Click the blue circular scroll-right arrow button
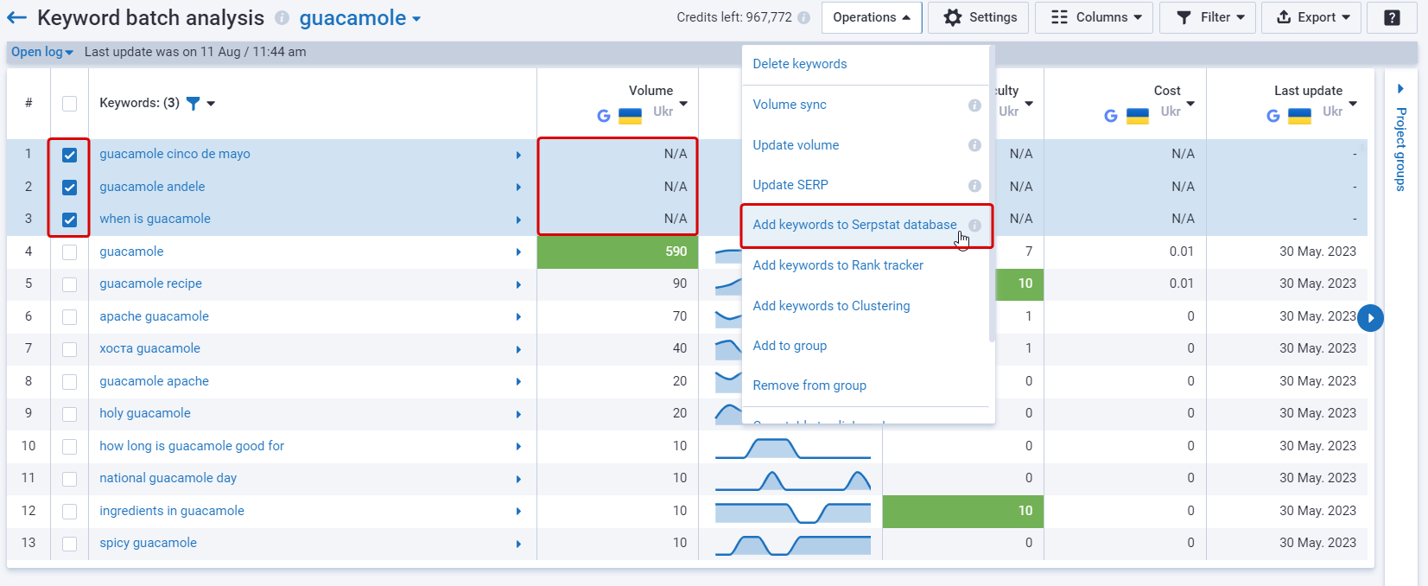The height and width of the screenshot is (586, 1428). click(1370, 318)
